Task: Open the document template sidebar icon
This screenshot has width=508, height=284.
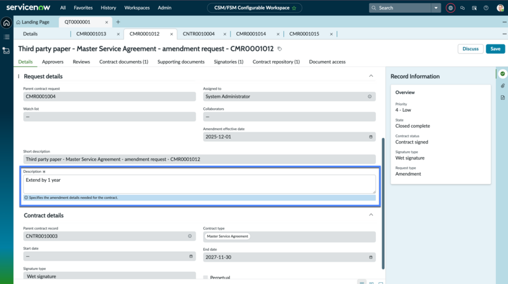Action: [502, 98]
